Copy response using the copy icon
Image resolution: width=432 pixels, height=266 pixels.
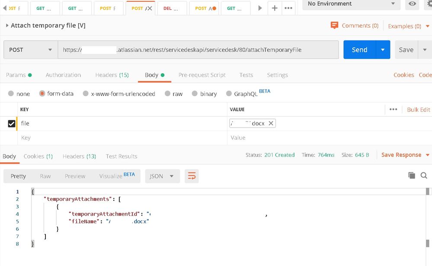[x=412, y=175]
